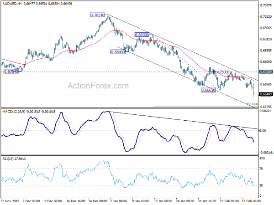
Task: Click the 0.00 level on MACD axis
Action: tap(263, 131)
